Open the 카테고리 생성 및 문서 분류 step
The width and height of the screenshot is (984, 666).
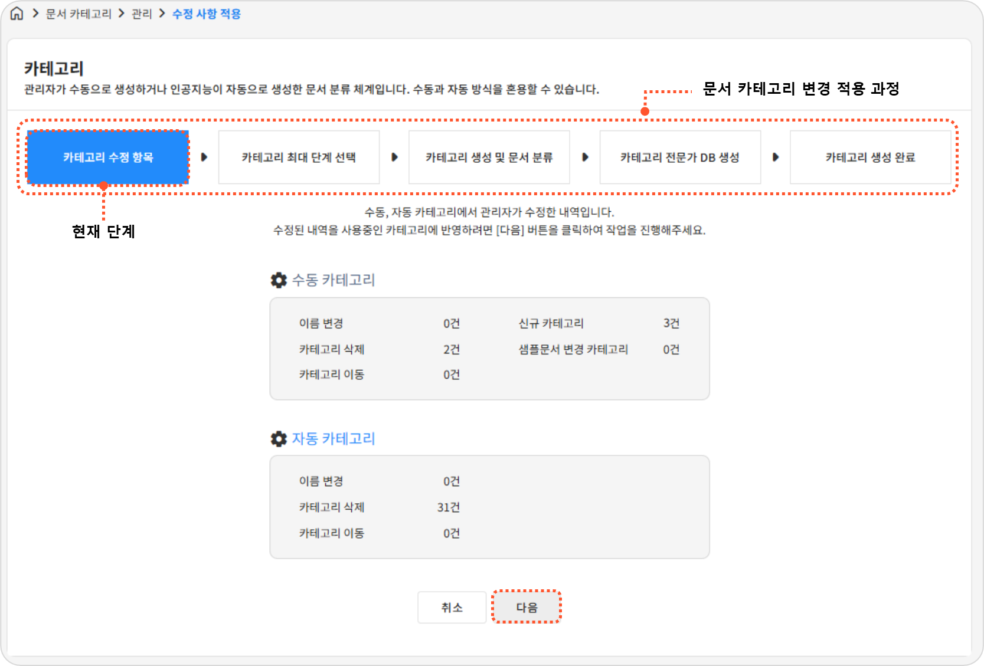(x=489, y=158)
